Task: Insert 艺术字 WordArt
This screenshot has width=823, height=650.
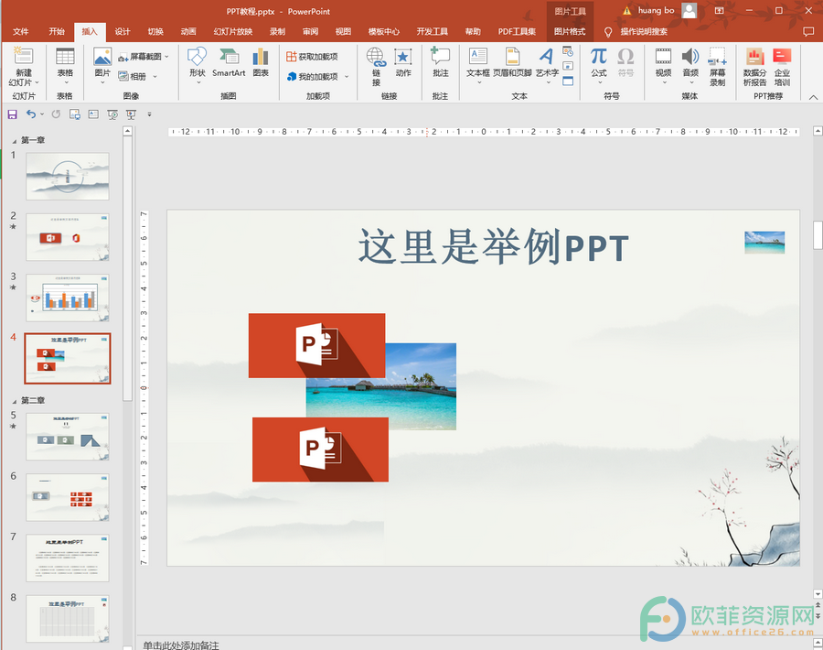Action: (547, 56)
